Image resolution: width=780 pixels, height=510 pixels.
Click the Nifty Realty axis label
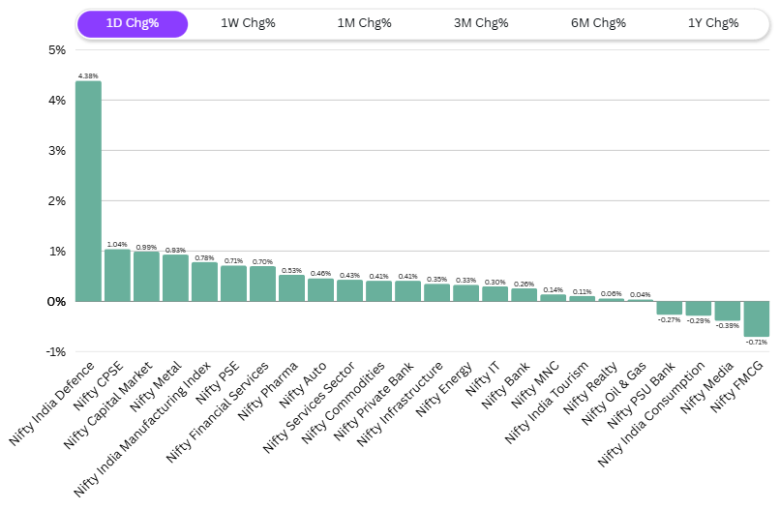pos(590,388)
